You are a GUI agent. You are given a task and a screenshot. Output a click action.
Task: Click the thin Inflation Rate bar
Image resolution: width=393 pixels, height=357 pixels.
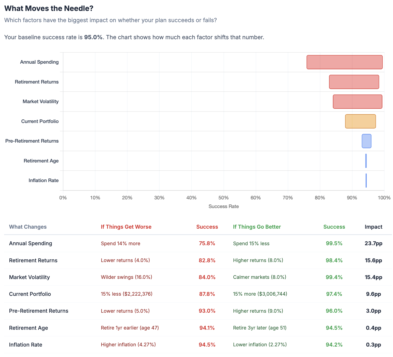pyautogui.click(x=366, y=181)
